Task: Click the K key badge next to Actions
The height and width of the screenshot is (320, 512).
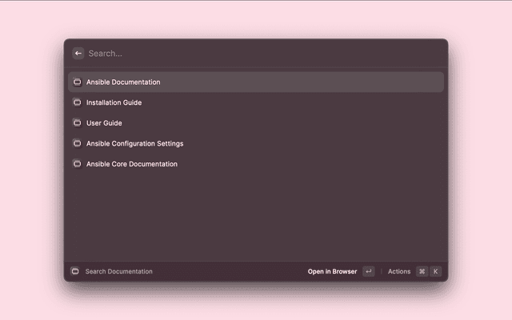Action: pos(436,271)
